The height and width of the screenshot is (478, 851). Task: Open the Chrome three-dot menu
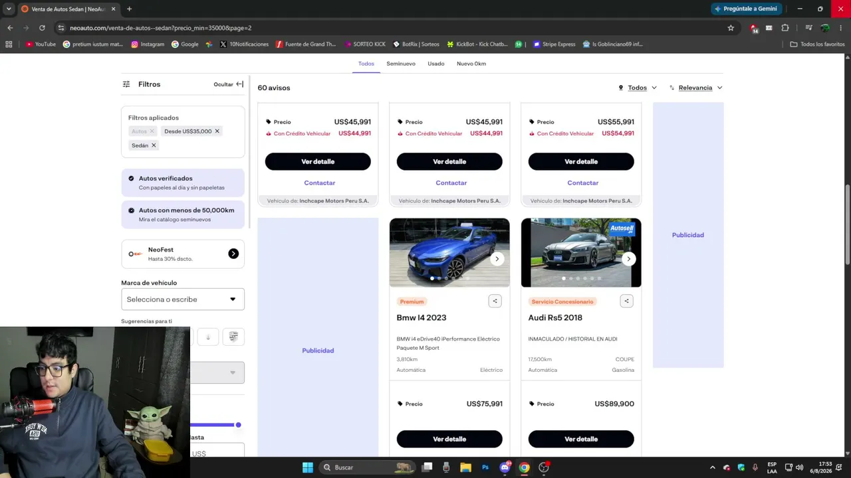pos(841,28)
